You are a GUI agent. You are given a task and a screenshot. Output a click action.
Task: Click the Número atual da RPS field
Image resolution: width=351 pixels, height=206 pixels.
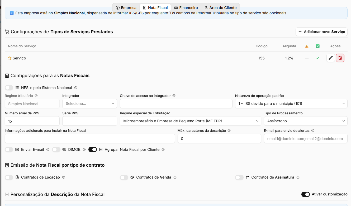[32, 121]
